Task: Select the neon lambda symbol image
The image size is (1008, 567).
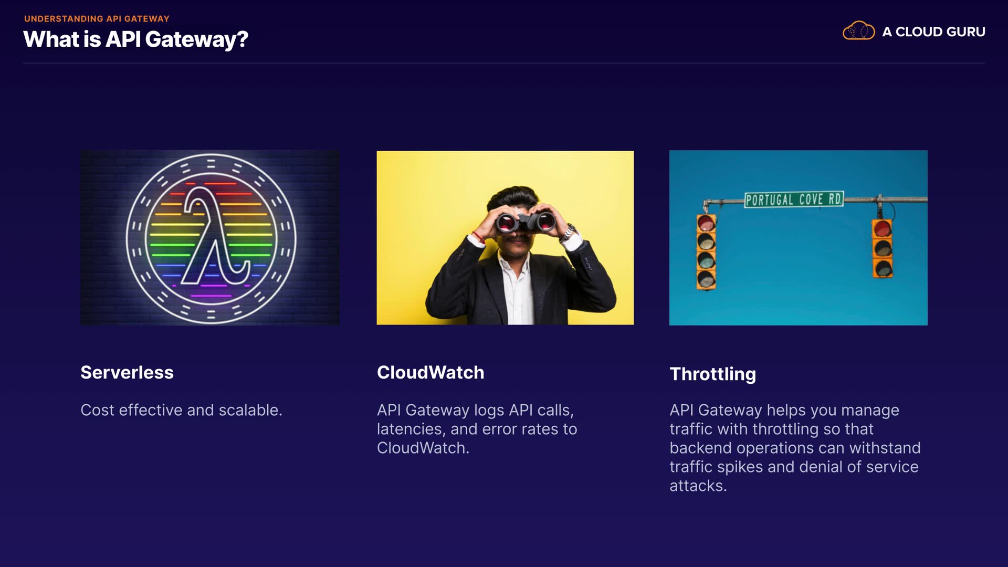Action: [210, 238]
